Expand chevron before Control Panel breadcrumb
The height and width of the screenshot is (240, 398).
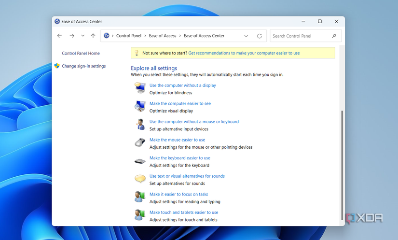112,36
